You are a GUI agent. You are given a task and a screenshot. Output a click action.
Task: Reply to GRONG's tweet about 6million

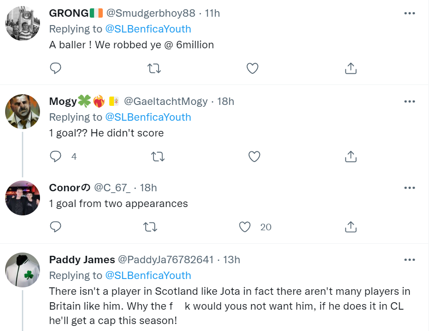click(55, 68)
